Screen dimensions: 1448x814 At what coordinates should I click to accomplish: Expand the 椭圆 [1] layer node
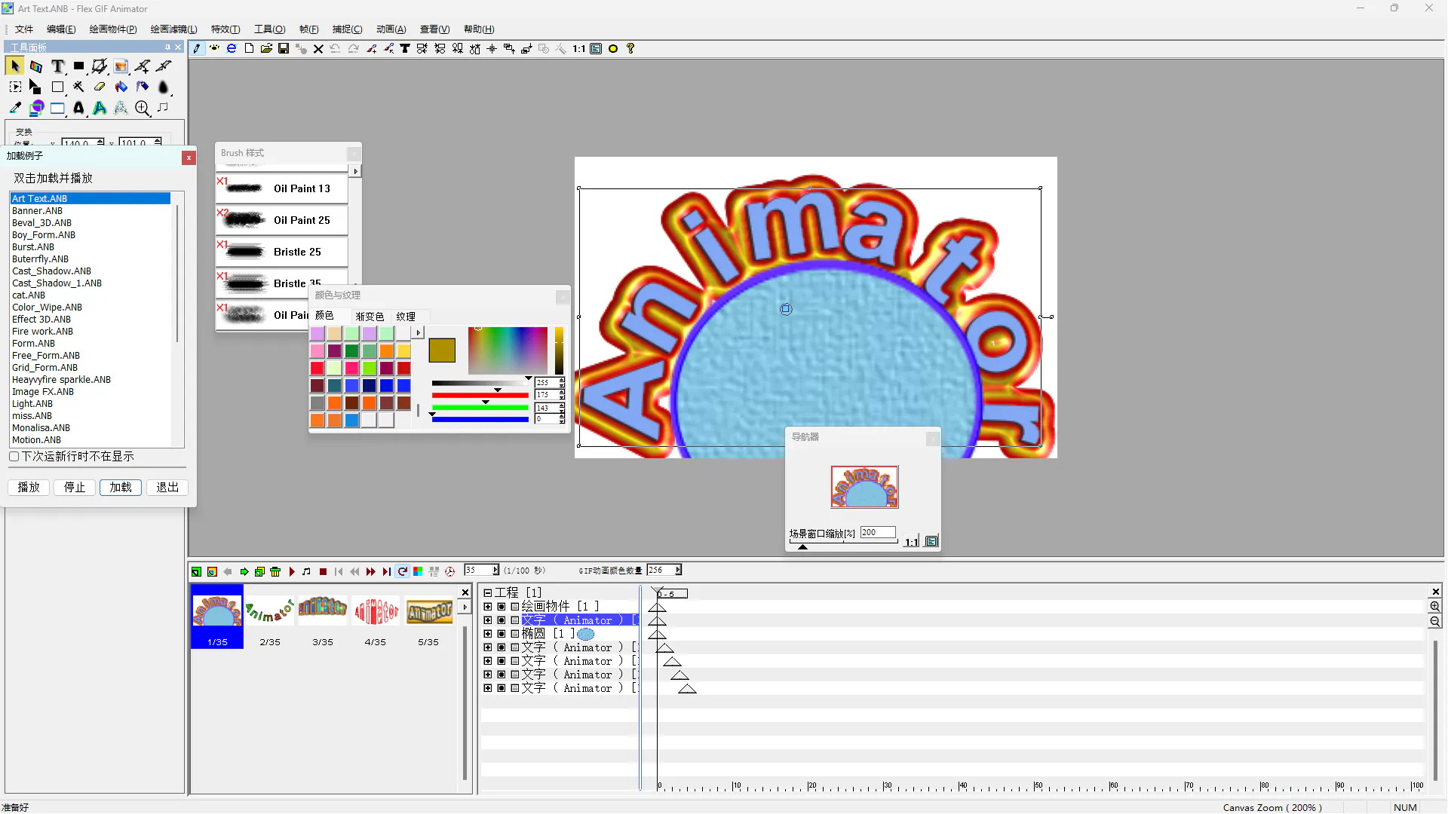coord(488,634)
